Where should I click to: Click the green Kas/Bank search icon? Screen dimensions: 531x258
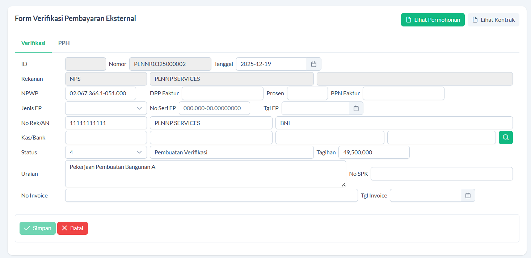[x=506, y=138]
